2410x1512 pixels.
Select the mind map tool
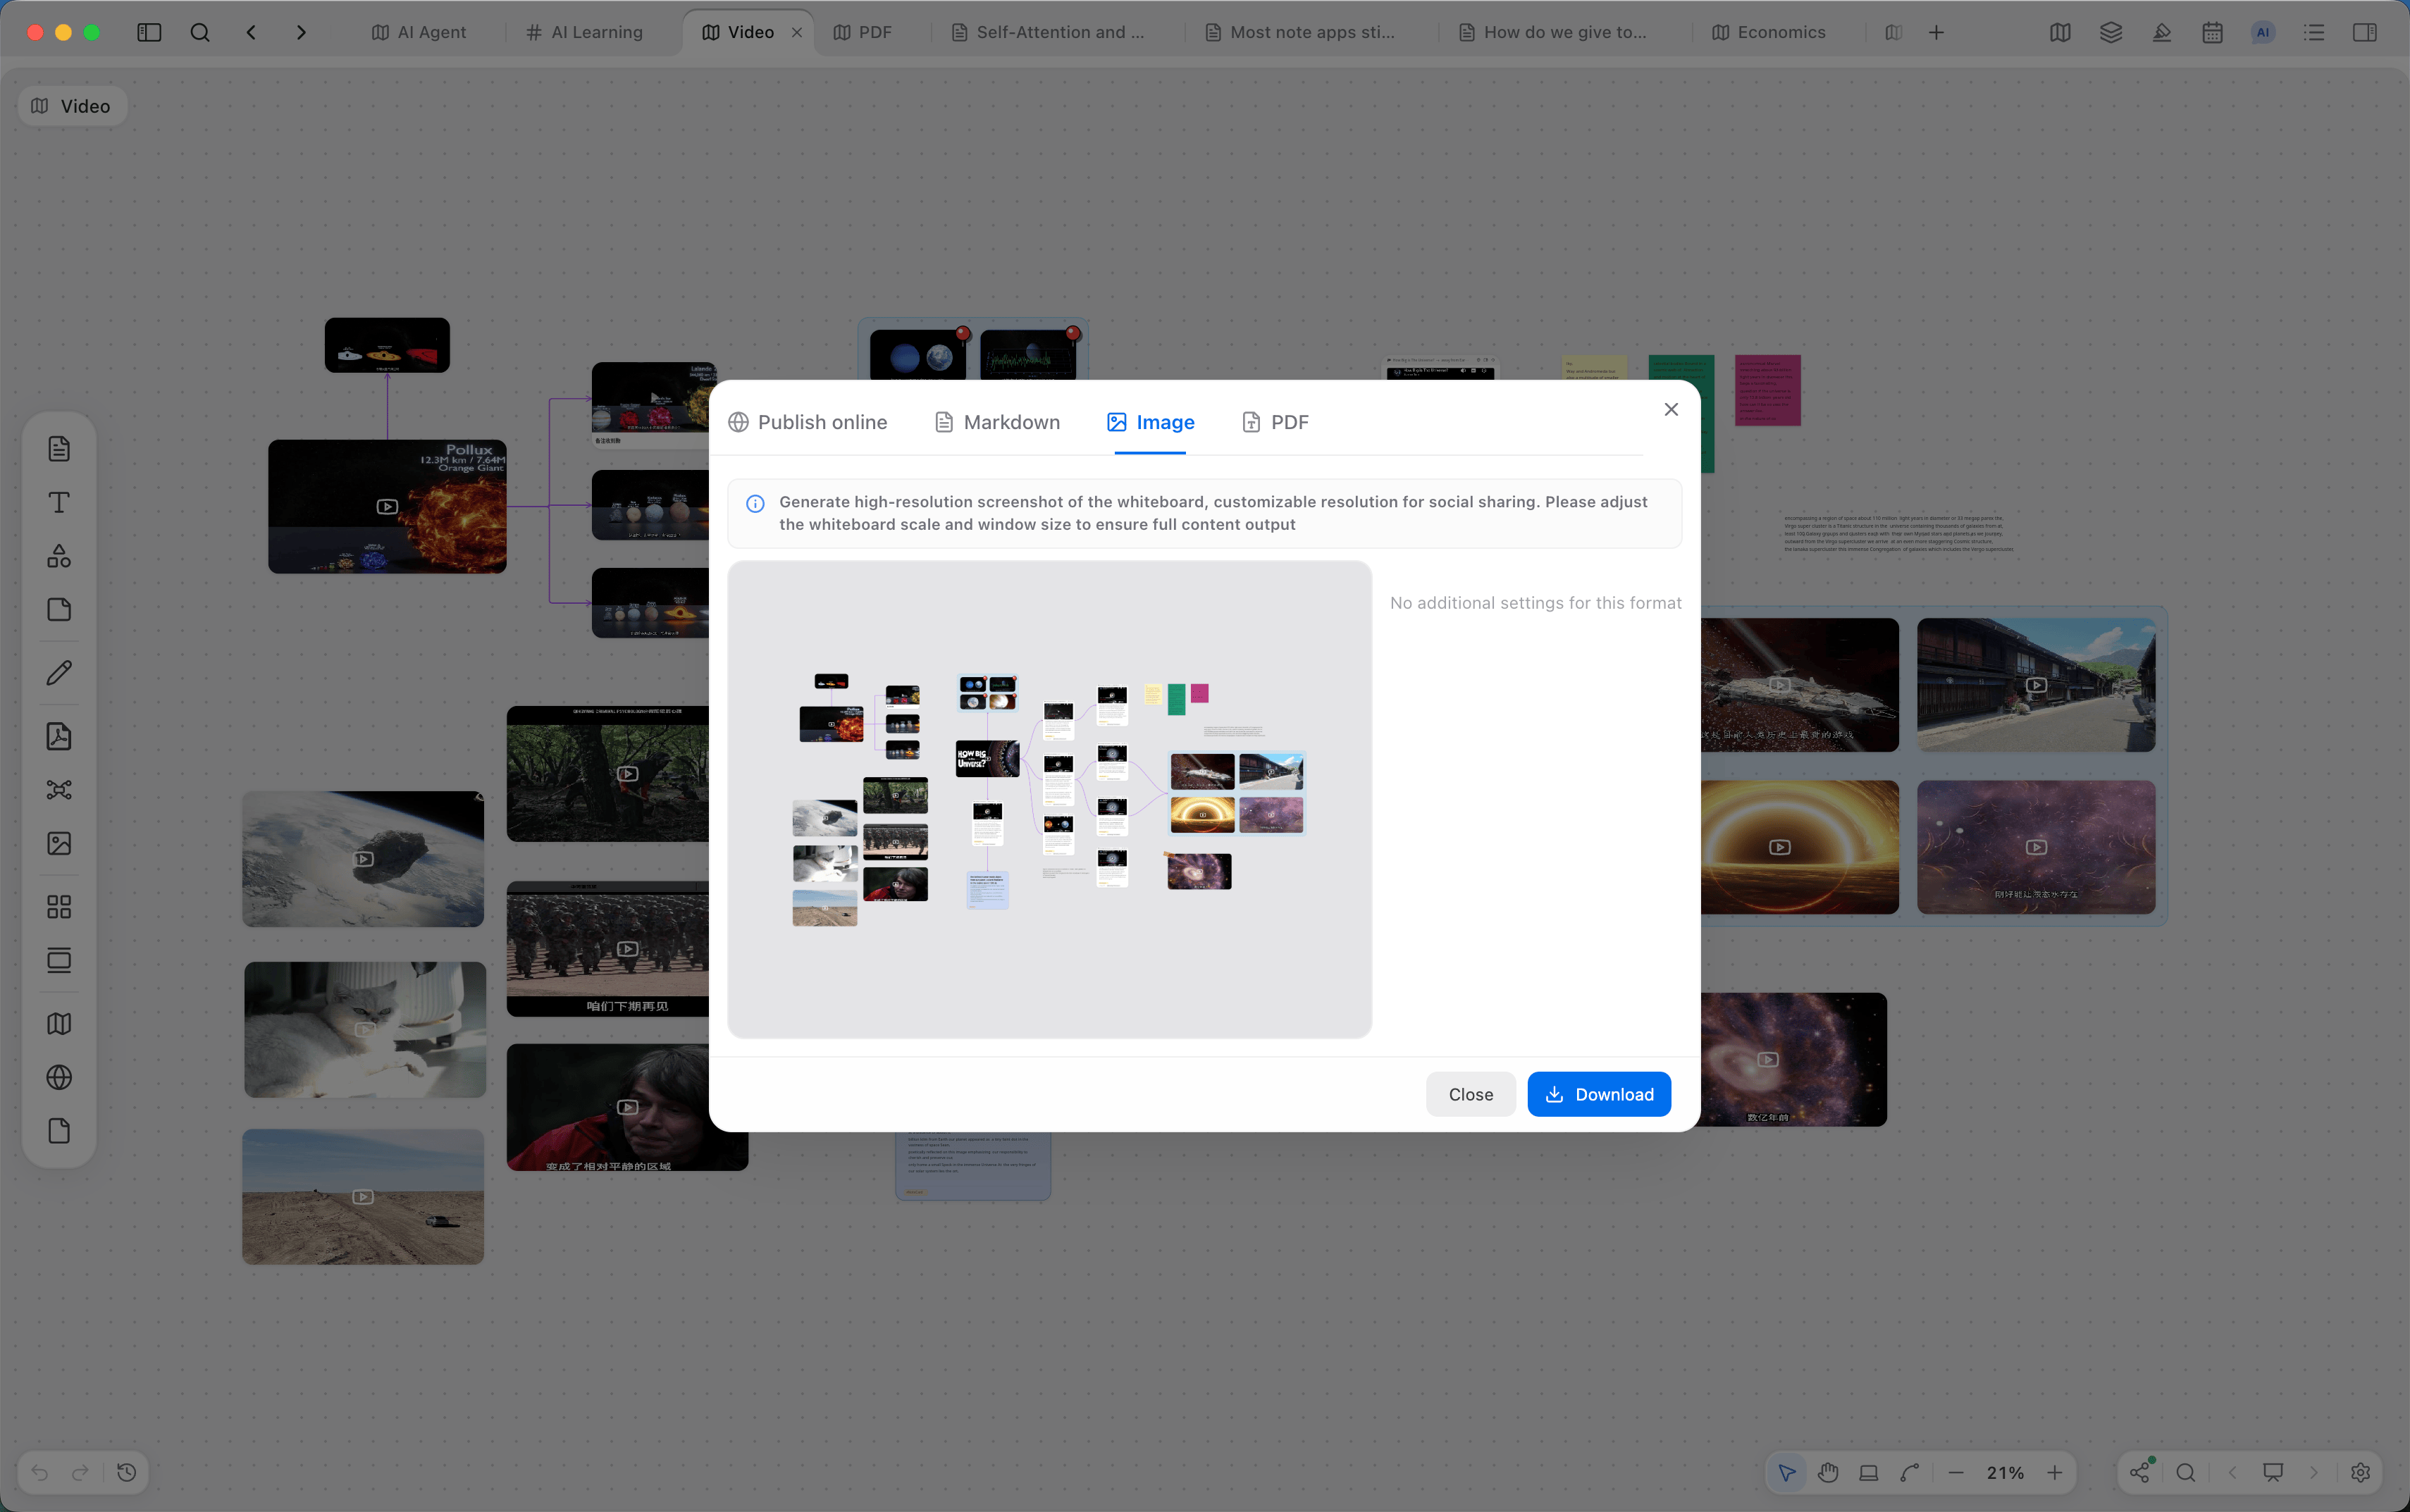coord(59,790)
